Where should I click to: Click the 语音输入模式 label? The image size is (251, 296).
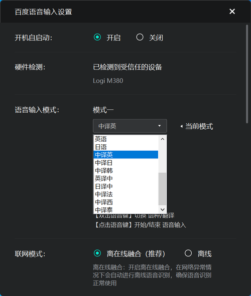tap(37, 110)
